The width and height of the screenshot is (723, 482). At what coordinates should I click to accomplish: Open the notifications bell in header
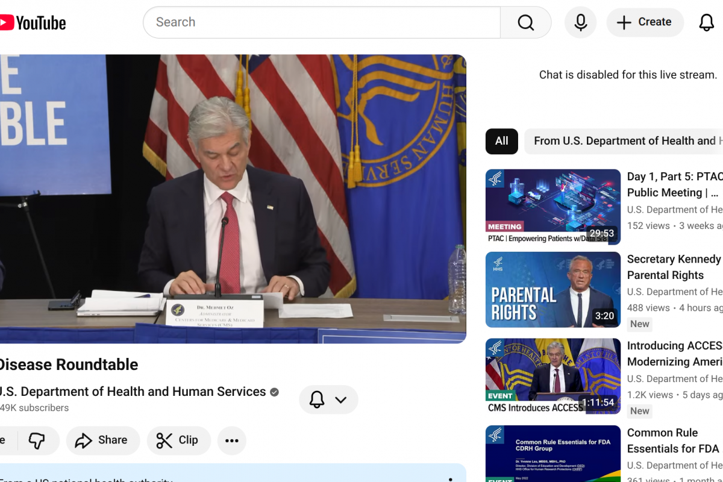pyautogui.click(x=706, y=22)
